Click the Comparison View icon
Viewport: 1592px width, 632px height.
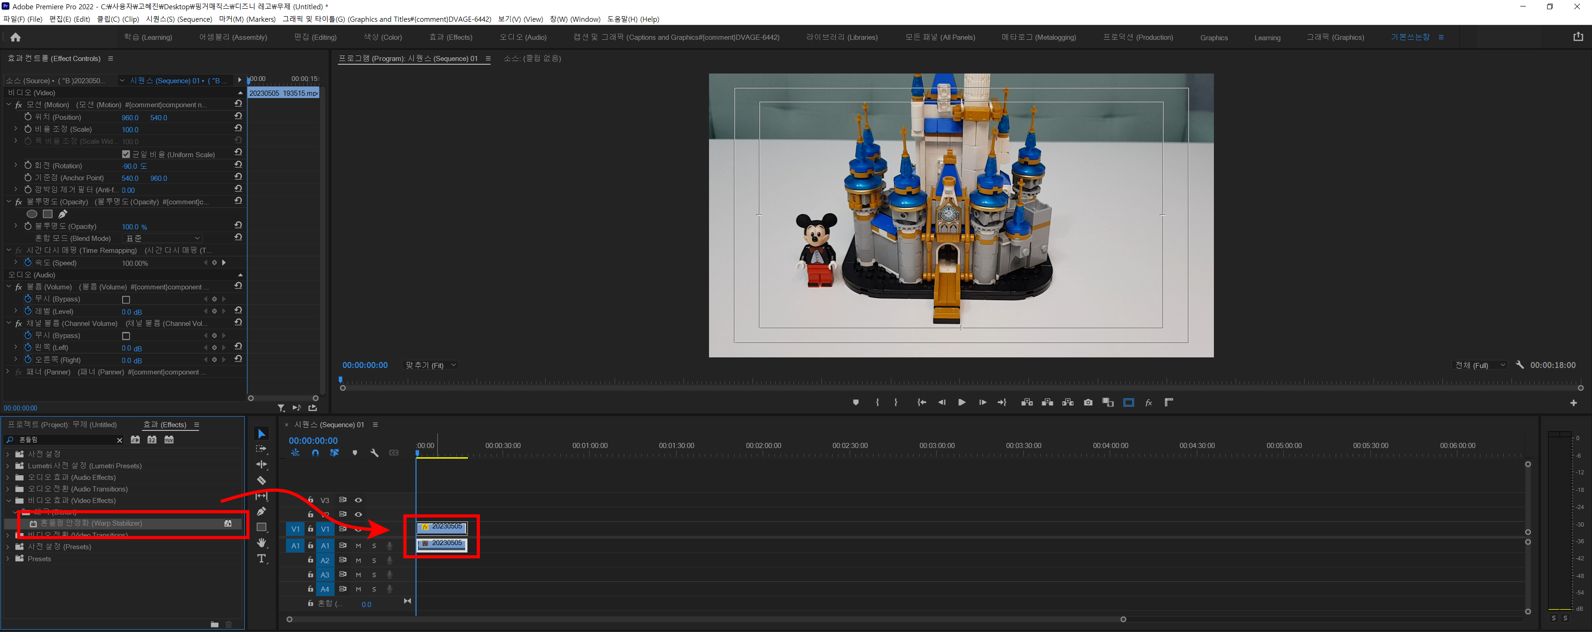[x=1108, y=402]
